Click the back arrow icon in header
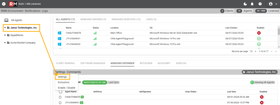 pyautogui.click(x=4, y=4)
